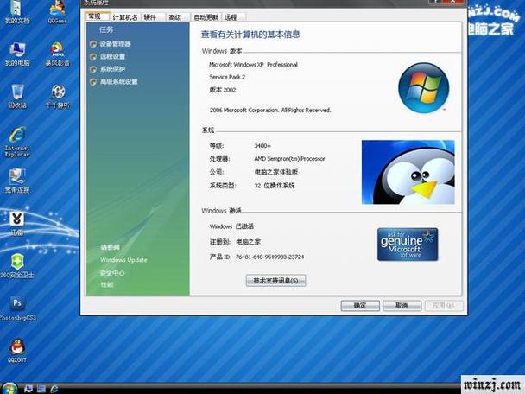Click the greyed 应用(A) button
This screenshot has width=525, height=394.
(444, 306)
